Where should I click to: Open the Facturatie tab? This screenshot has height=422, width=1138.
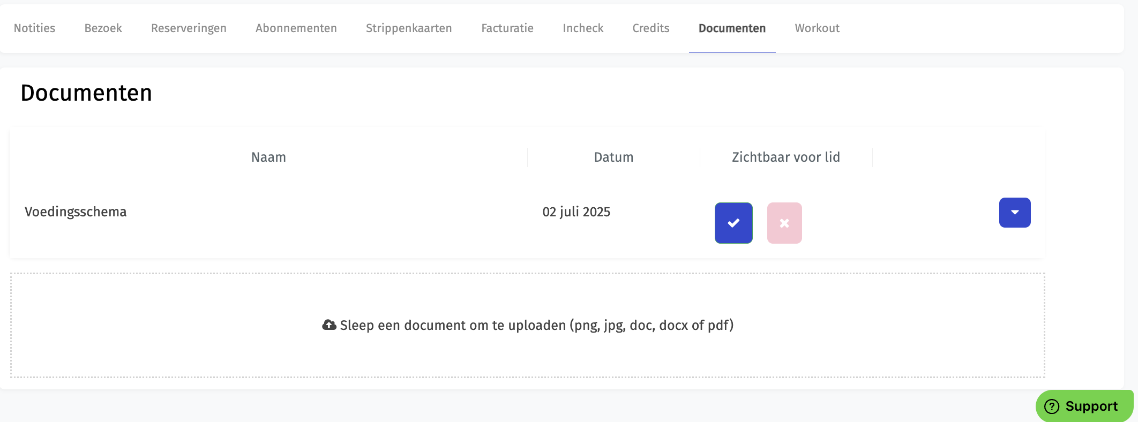pyautogui.click(x=507, y=28)
